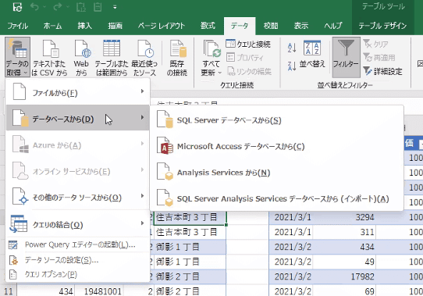Click arrow beside クエリの結合 entry
423x296 pixels.
tap(143, 223)
